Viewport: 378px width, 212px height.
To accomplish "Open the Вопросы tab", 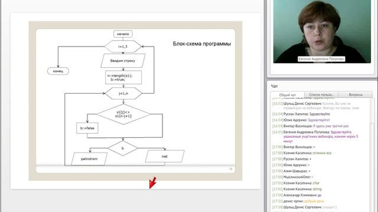I will (356, 94).
